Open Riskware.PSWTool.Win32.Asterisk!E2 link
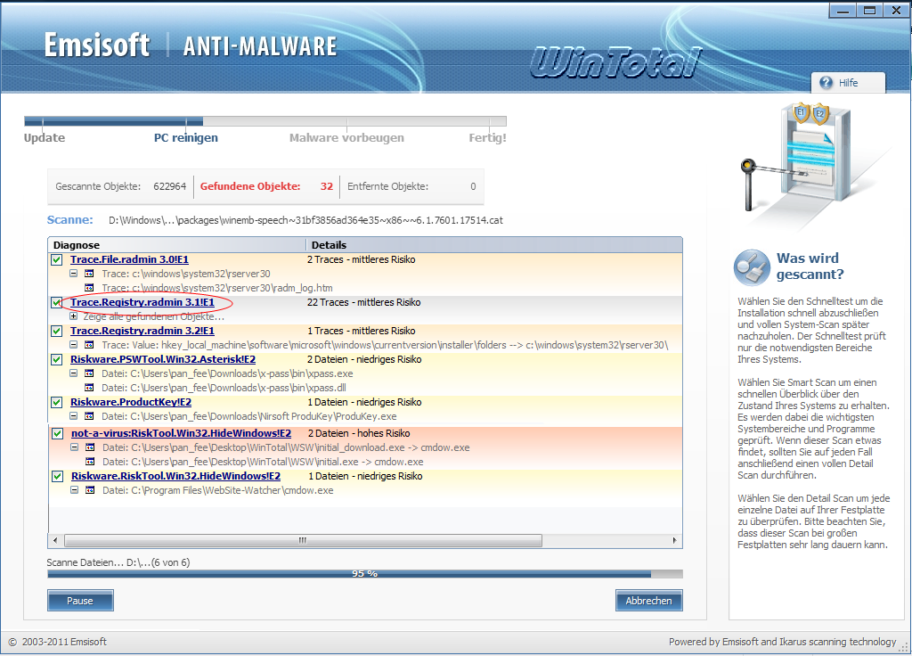Viewport: 912px width, 656px height. (163, 359)
